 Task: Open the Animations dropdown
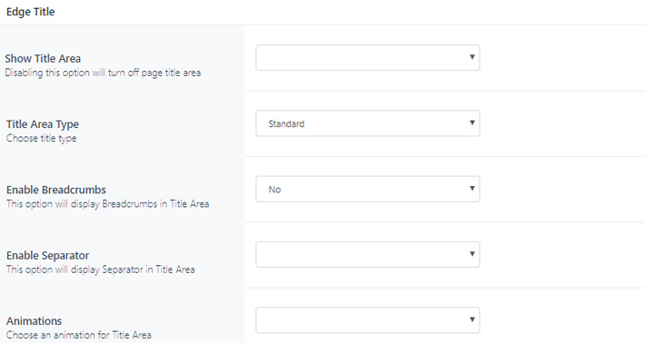[x=368, y=320]
